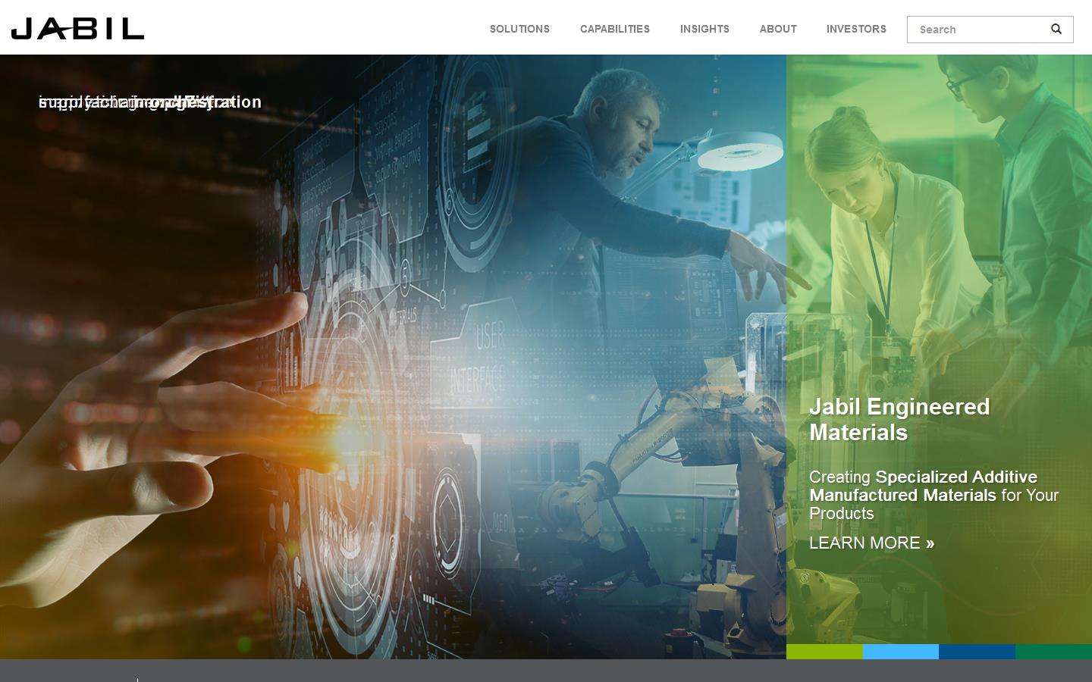Click the search magnifying glass icon
This screenshot has height=682, width=1092.
(1056, 30)
